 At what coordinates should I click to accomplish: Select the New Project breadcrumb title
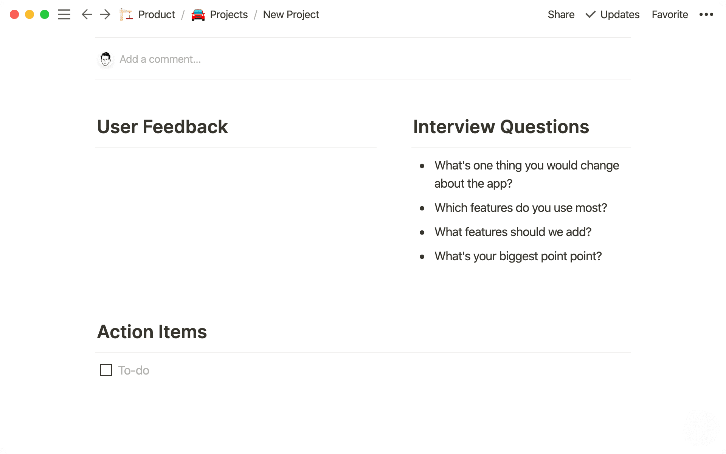click(x=291, y=14)
